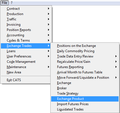Open the Loans submenu

[26, 51]
